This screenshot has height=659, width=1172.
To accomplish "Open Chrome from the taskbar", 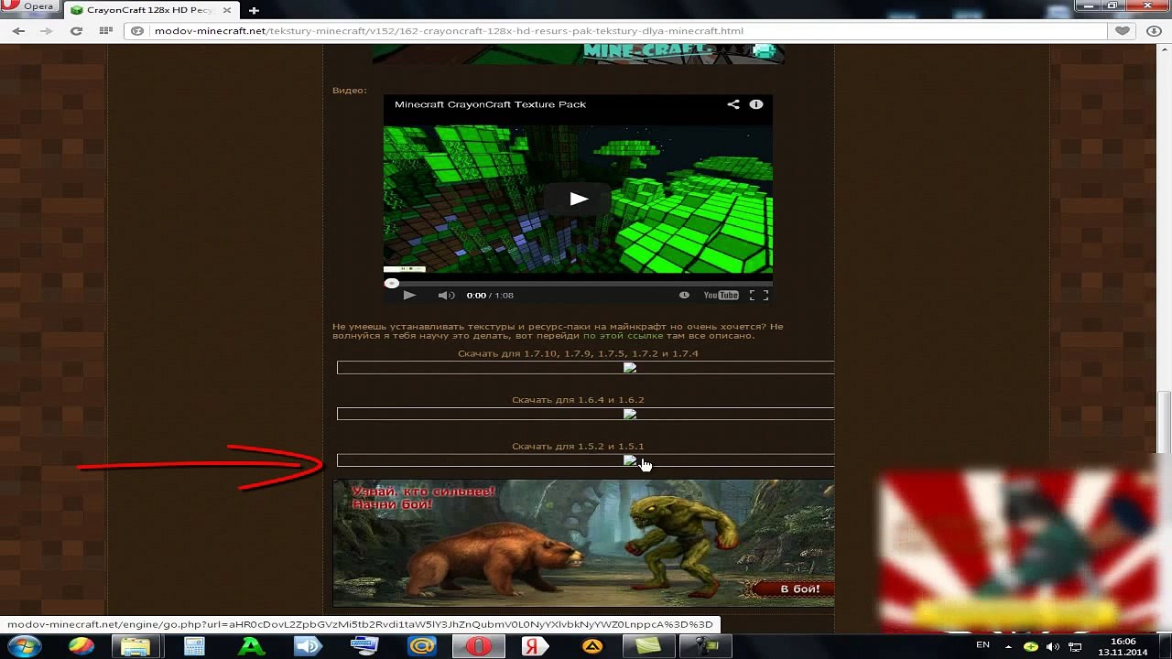I will coord(81,646).
